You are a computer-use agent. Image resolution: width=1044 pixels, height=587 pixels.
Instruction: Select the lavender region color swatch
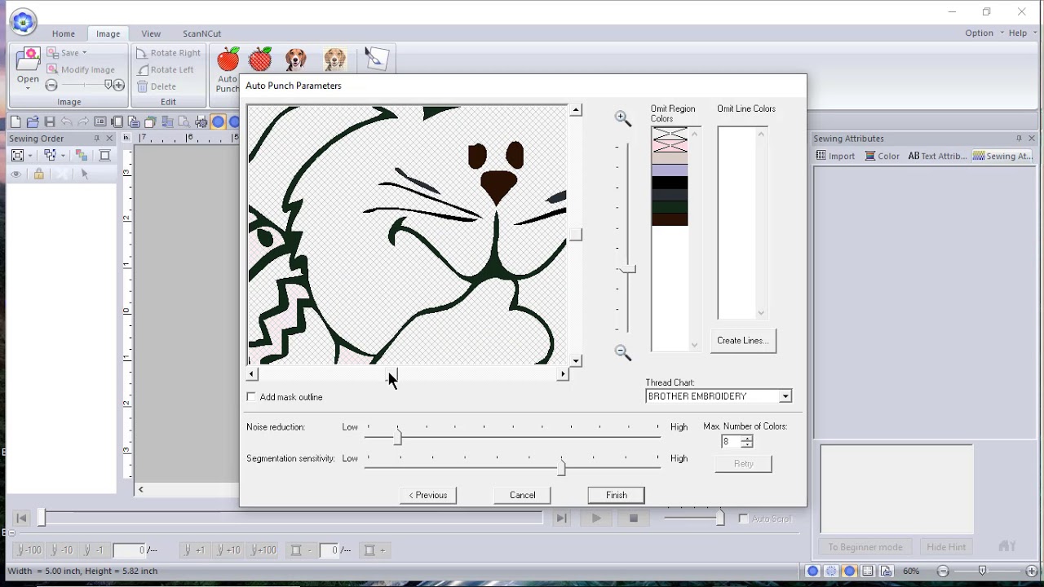670,171
